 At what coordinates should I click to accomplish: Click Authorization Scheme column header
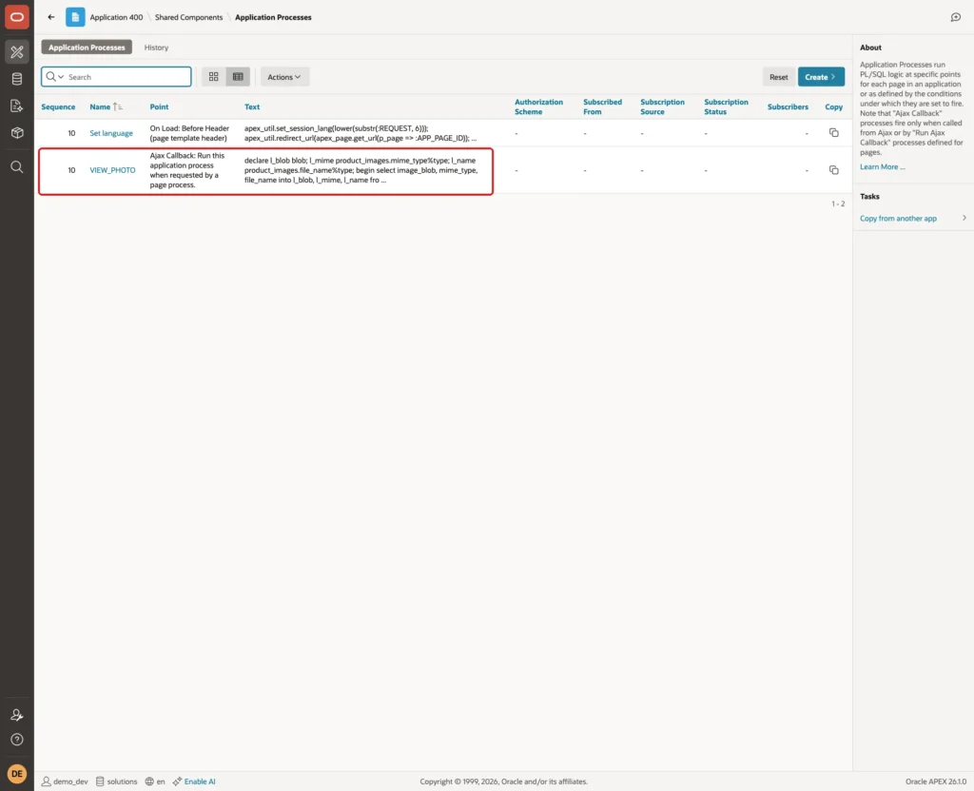tap(538, 106)
